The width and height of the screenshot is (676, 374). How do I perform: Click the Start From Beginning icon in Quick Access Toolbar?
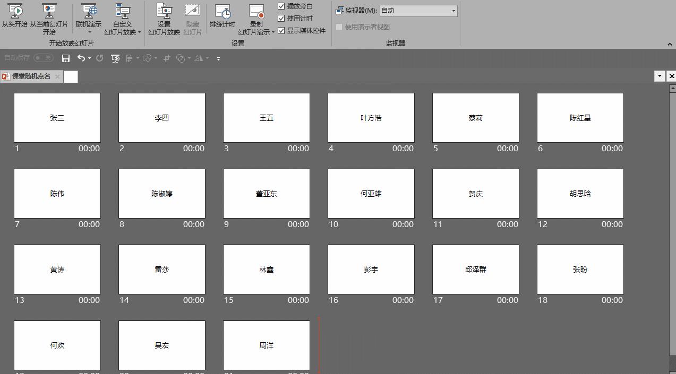pyautogui.click(x=115, y=58)
